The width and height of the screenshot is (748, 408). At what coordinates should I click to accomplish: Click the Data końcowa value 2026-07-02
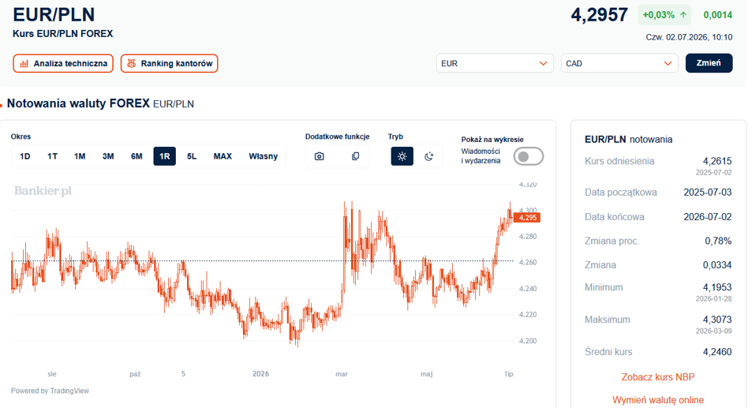tap(708, 217)
